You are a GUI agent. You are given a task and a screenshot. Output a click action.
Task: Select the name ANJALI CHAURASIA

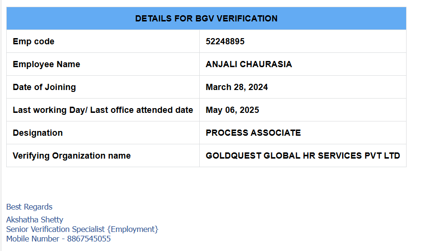tap(248, 64)
